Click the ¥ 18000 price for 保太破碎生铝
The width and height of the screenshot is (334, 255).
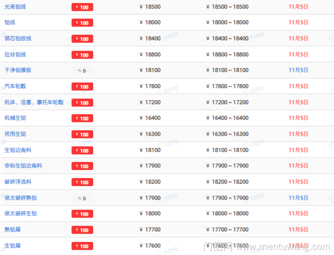(x=150, y=214)
